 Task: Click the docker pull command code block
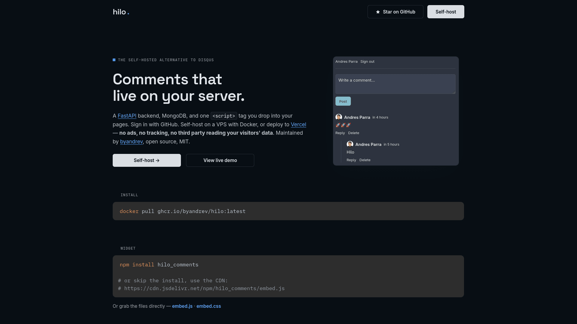tap(288, 211)
